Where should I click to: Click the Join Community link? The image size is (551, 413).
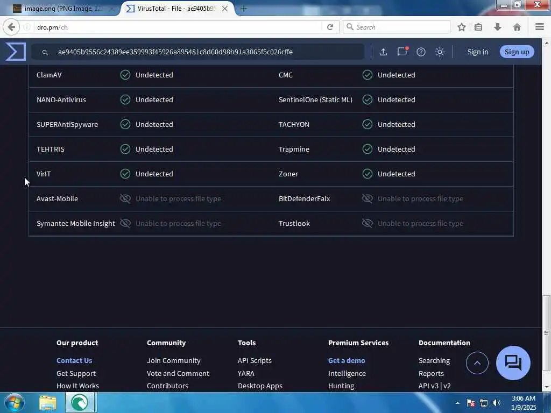174,361
